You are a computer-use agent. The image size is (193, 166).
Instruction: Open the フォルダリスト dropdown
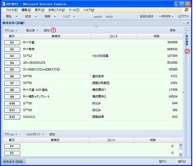(x=35, y=134)
